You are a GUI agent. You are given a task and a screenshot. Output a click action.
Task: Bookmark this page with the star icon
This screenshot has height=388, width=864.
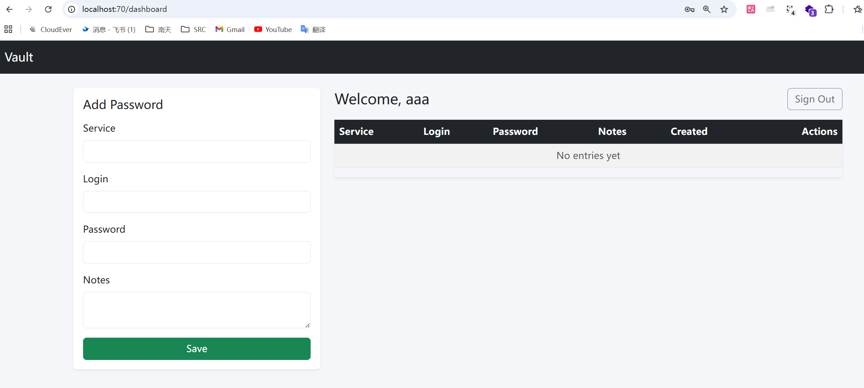pos(724,9)
